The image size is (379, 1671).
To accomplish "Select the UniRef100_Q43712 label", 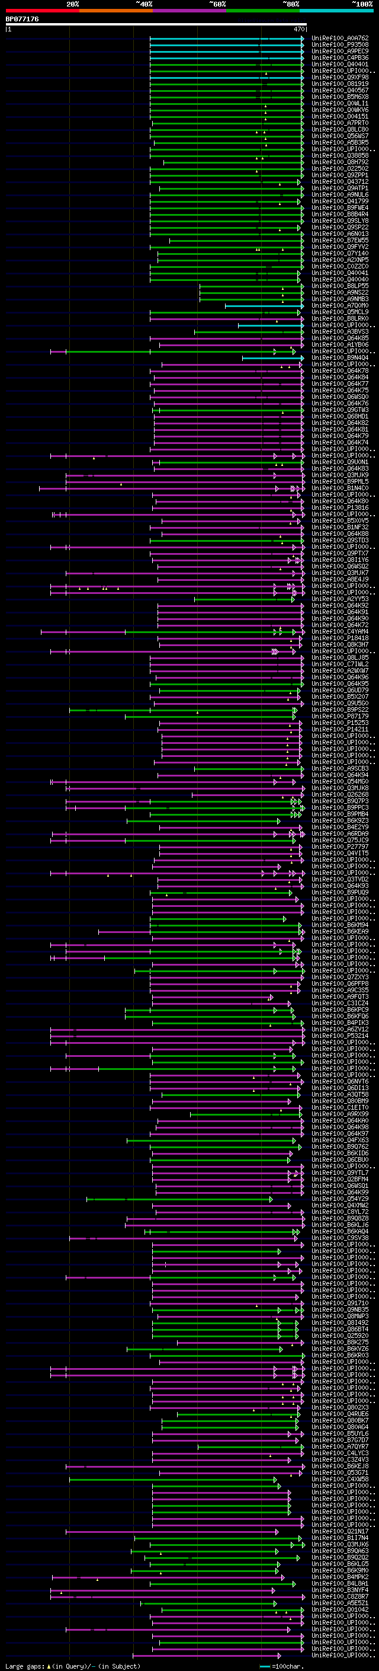I will [x=340, y=181].
